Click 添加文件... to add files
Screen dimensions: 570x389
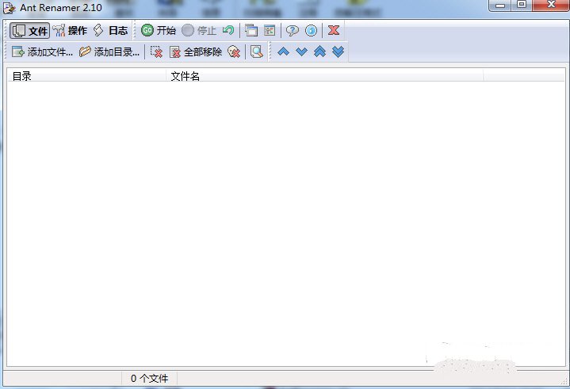[42, 52]
